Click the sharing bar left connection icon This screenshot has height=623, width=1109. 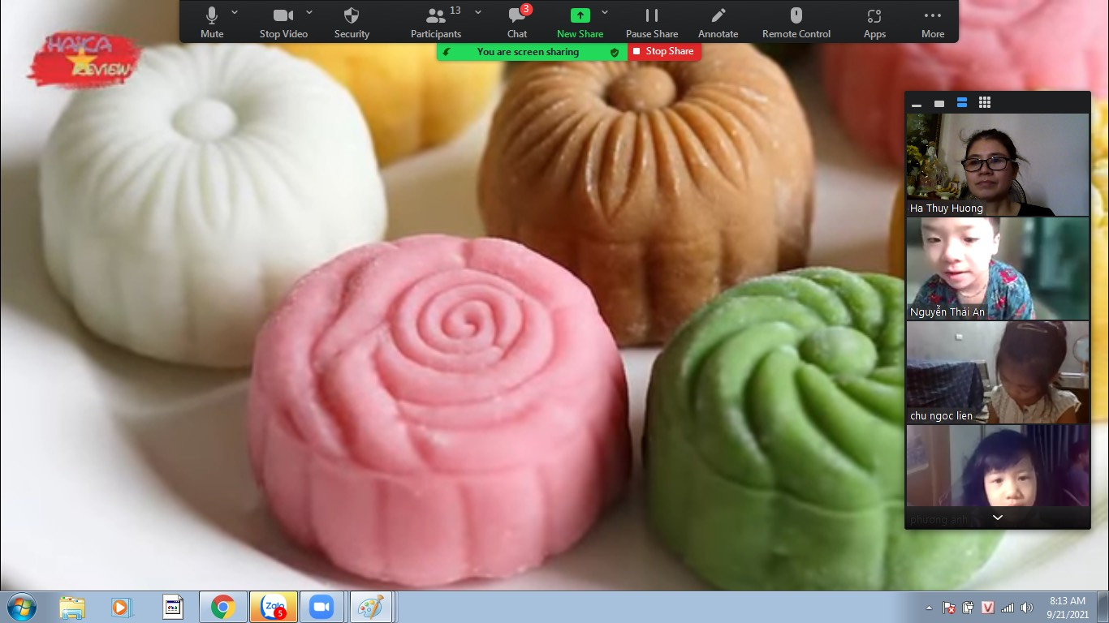[446, 52]
